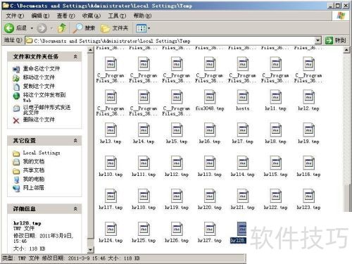Click the Forward navigation arrow icon

click(42, 28)
